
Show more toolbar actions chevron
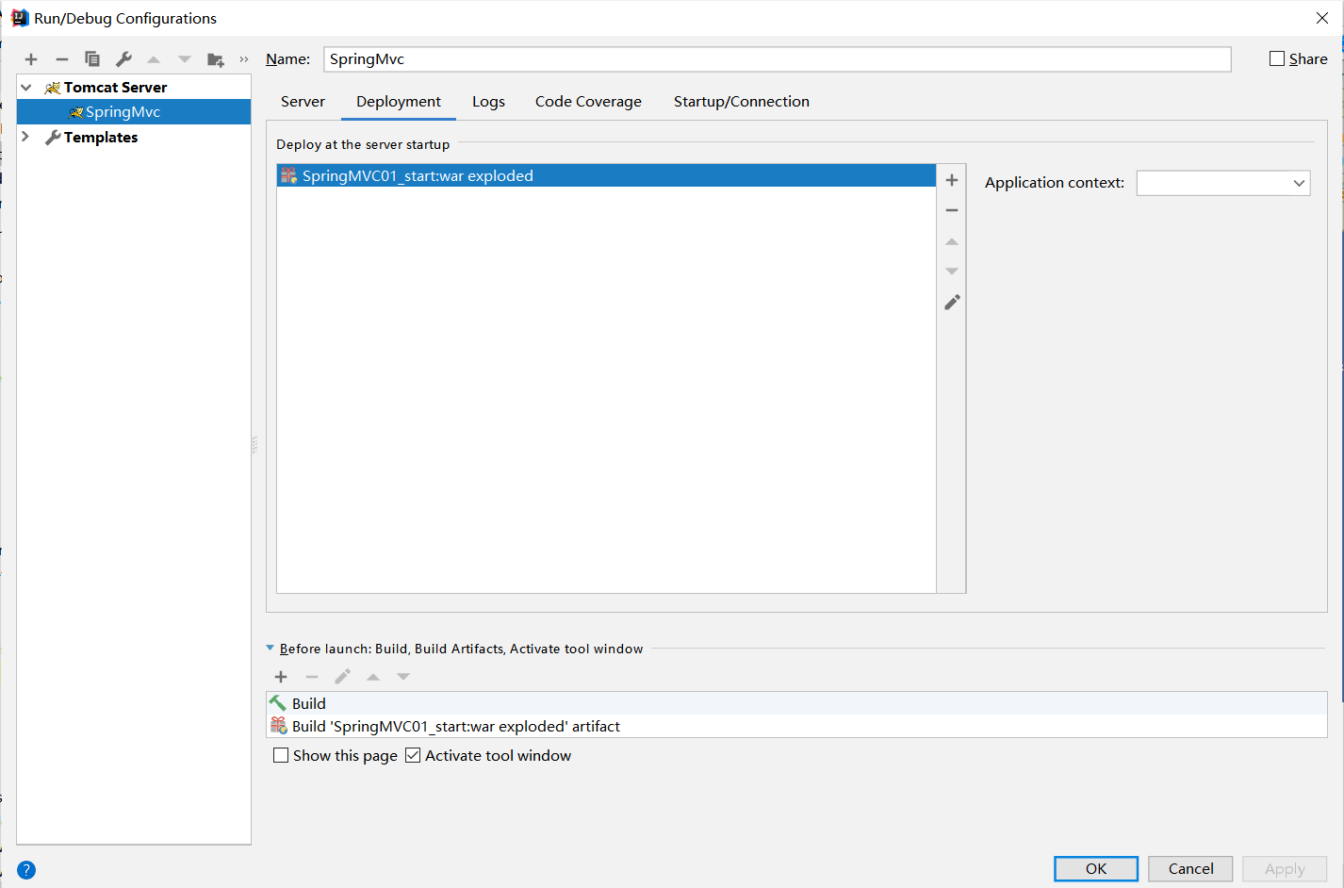click(244, 59)
